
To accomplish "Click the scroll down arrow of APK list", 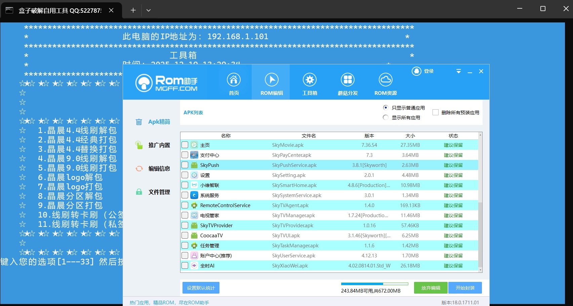I will tap(480, 270).
